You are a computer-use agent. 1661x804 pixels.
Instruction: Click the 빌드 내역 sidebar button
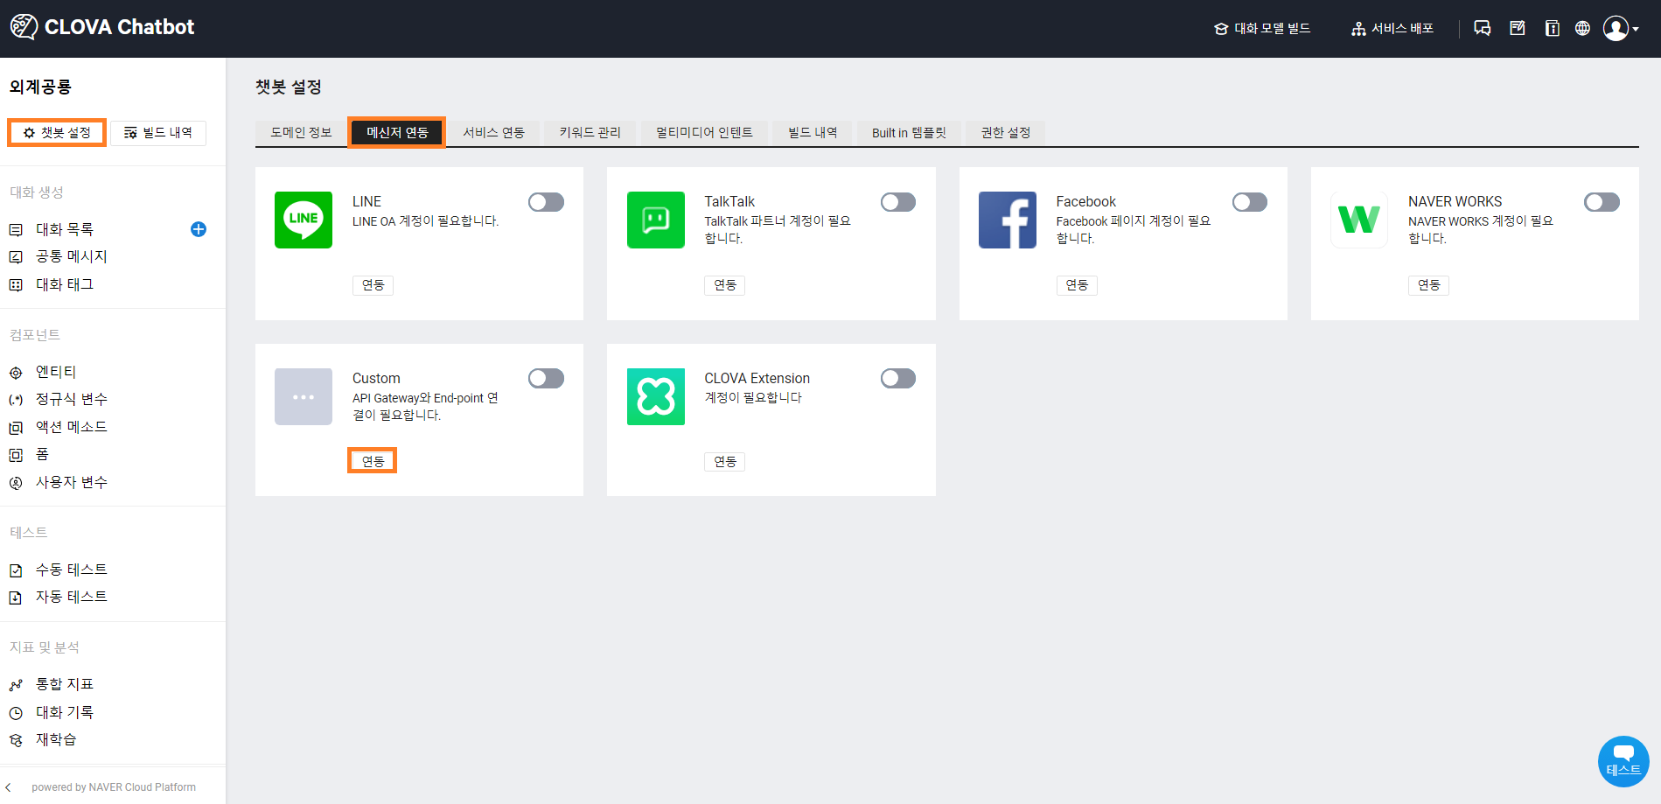point(158,133)
